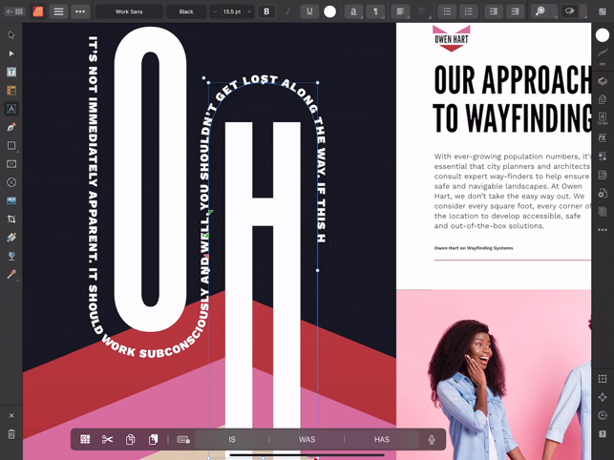The height and width of the screenshot is (460, 614).
Task: Paste clipboard from bottom bar
Action: coord(153,439)
